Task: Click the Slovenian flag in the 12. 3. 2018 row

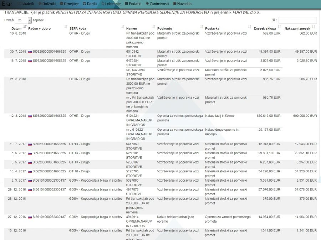Action: pos(30,116)
